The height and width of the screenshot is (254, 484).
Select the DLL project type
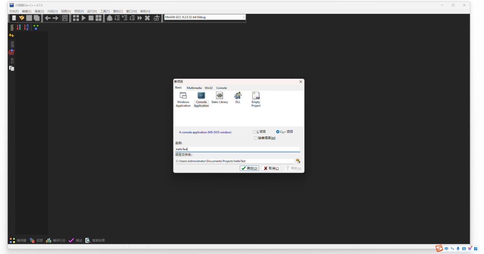click(238, 98)
